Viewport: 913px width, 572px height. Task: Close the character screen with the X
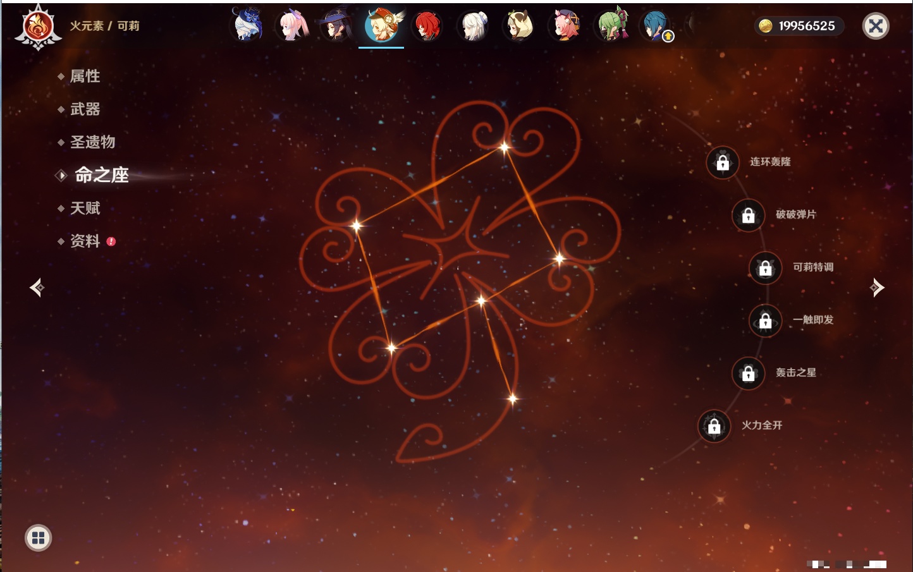876,26
